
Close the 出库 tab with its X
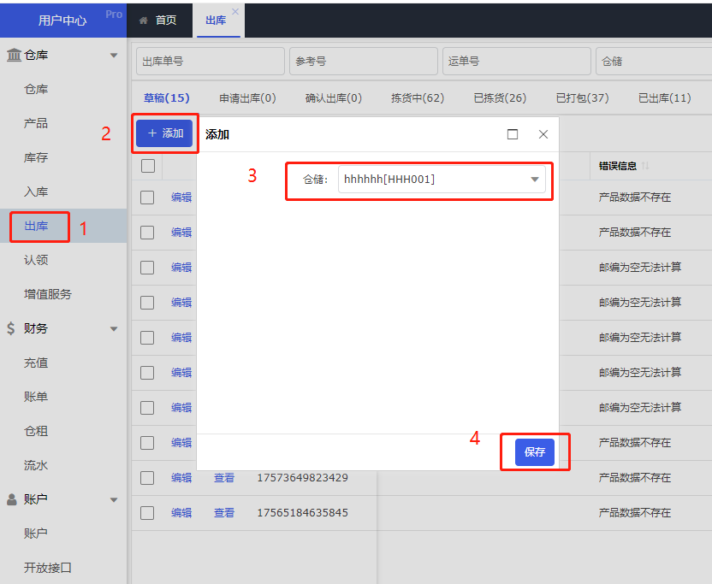click(x=235, y=11)
